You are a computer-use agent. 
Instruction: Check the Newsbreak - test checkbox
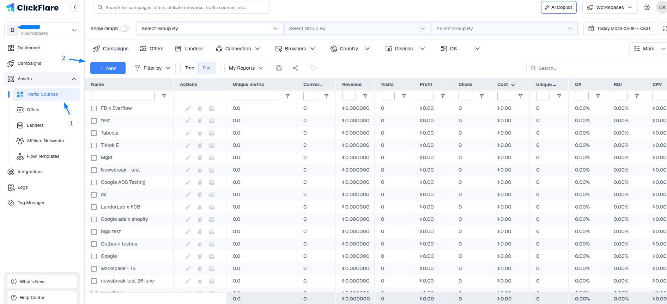tap(94, 170)
